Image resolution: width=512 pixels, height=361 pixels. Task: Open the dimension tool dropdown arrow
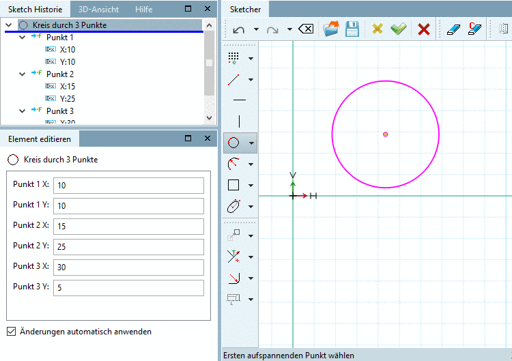[251, 300]
